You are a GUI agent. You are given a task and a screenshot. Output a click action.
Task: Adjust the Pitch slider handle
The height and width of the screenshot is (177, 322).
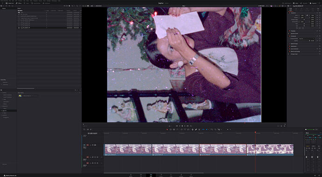tap(304, 24)
